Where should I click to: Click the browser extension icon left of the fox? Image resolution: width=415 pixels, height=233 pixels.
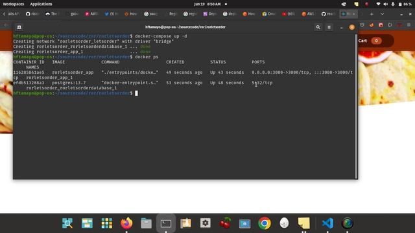click(x=362, y=25)
